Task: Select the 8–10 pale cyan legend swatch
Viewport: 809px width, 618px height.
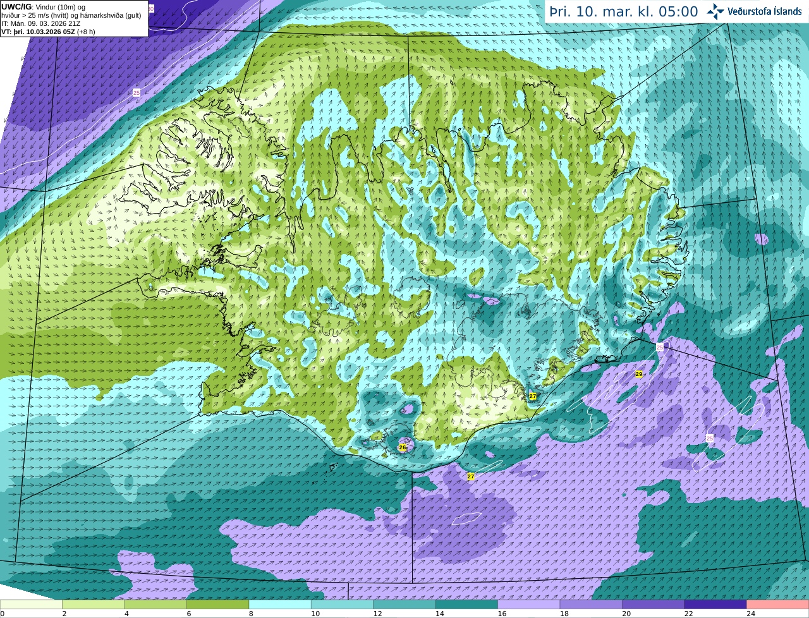Action: (280, 604)
